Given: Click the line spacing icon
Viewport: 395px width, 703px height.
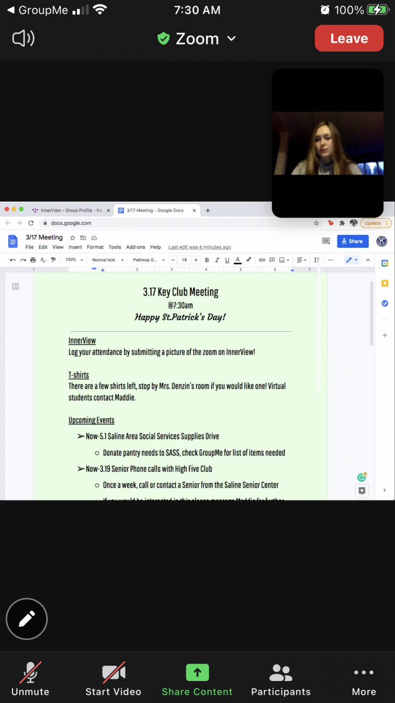Looking at the screenshot, I should (x=317, y=260).
